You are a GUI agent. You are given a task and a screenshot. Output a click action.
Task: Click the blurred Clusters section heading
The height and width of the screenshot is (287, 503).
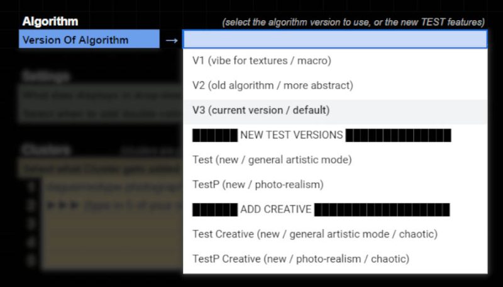[46, 150]
